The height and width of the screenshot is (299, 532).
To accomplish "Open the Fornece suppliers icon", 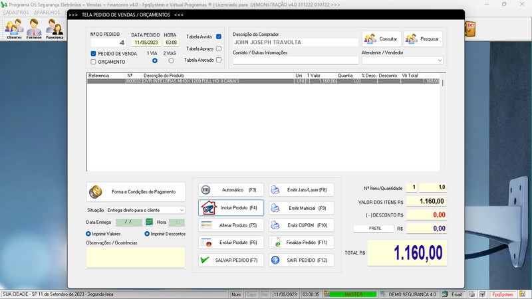I will (x=34, y=29).
